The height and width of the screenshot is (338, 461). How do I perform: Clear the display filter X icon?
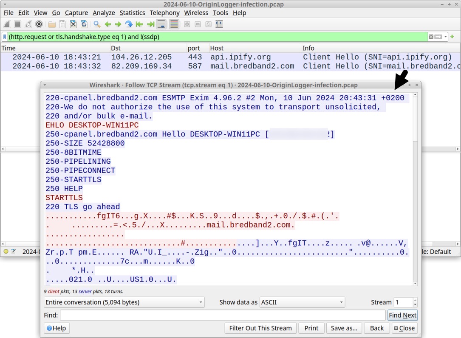tap(431, 37)
